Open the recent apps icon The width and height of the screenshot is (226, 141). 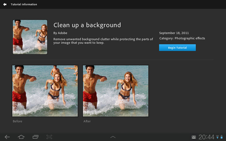point(35,137)
